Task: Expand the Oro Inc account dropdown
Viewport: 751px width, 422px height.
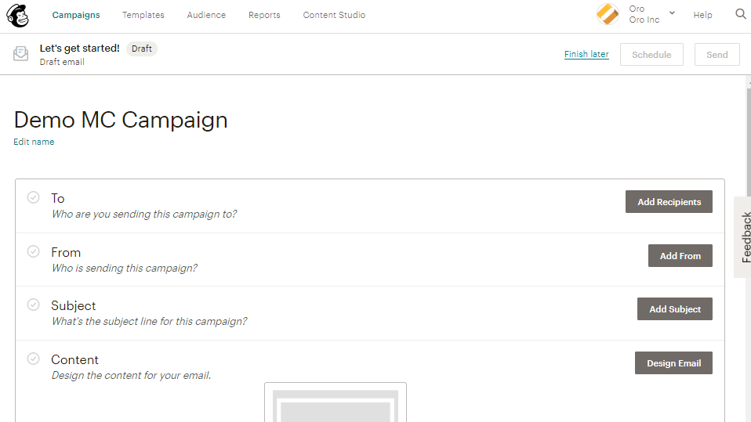Action: tap(672, 14)
